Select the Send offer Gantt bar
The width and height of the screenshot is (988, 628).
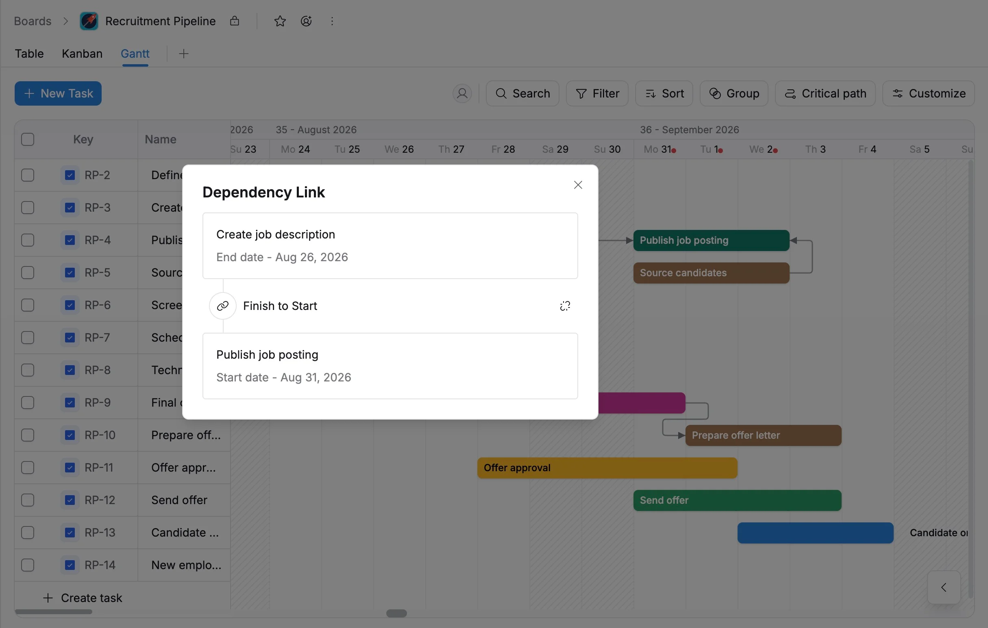coord(737,500)
